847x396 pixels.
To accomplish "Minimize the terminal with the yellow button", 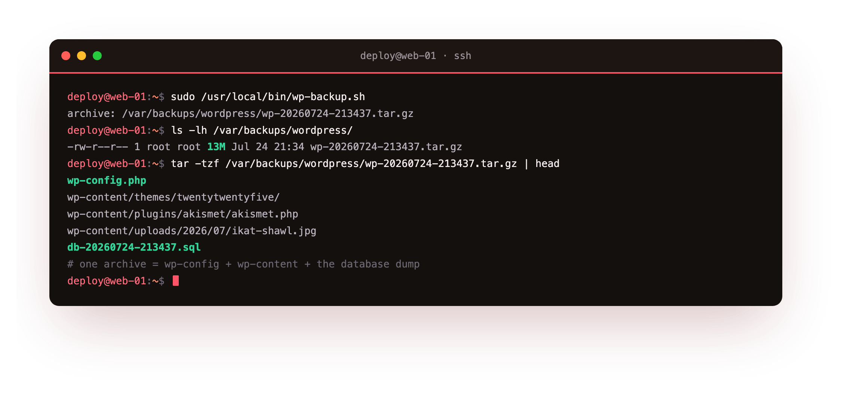I will tap(82, 56).
